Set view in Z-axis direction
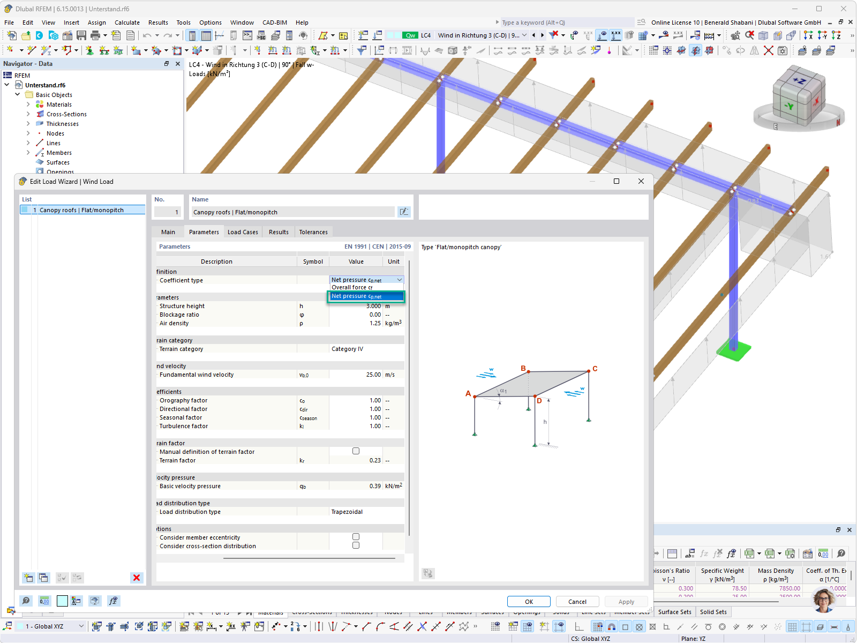This screenshot has width=857, height=643. 836,35
